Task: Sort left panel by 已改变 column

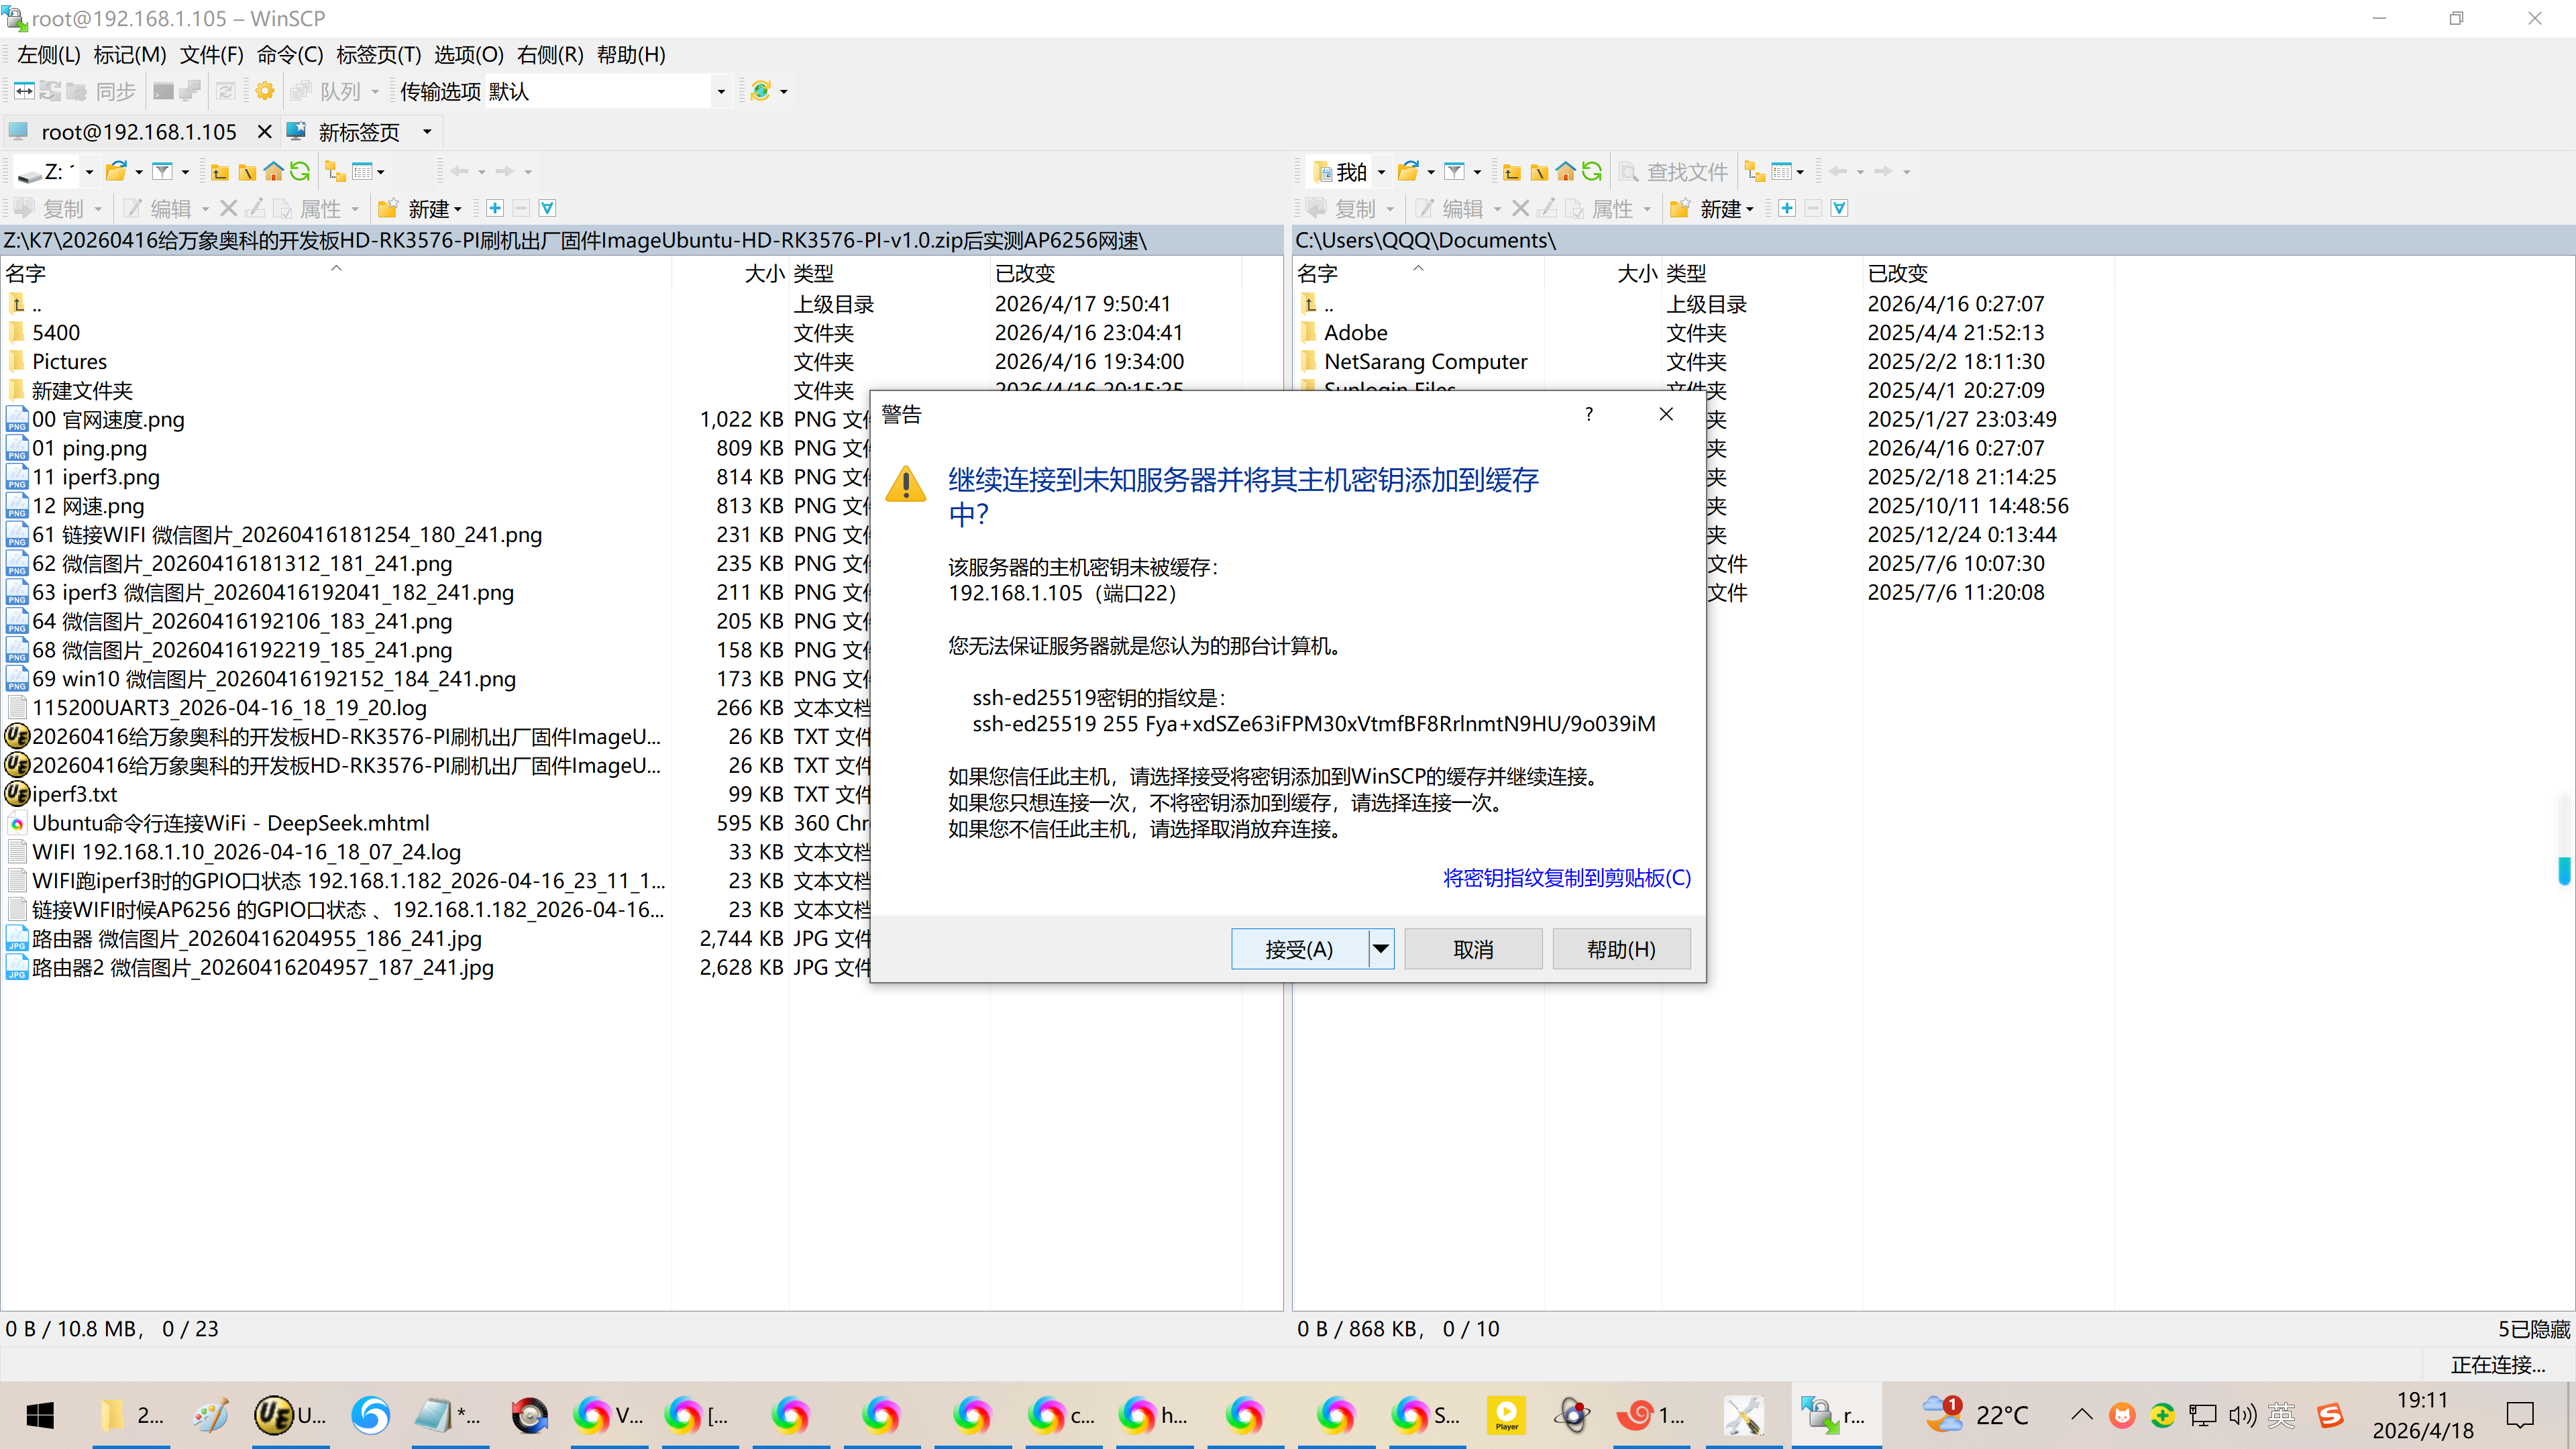Action: pyautogui.click(x=1024, y=273)
